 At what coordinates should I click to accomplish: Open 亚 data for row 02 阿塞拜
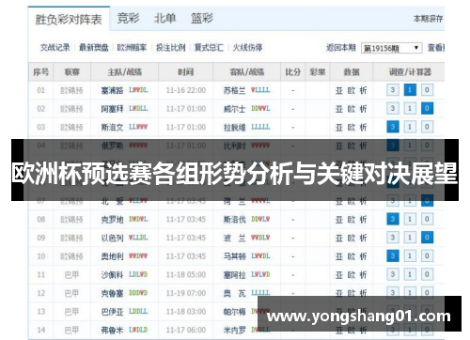coord(339,109)
